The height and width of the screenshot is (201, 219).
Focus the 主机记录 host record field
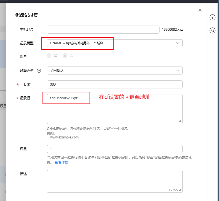(x=103, y=30)
